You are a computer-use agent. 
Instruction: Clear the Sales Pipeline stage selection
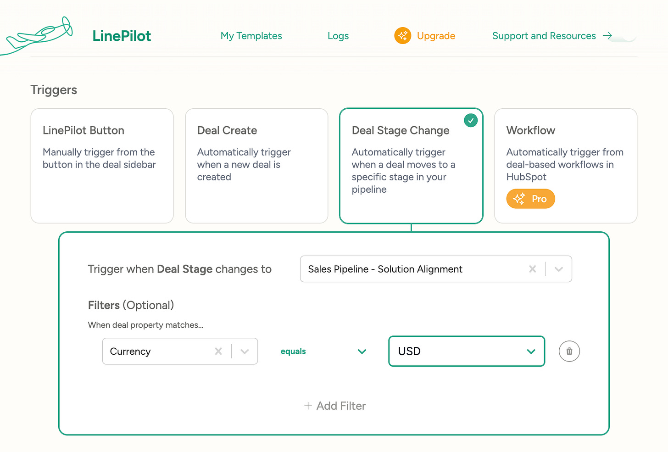pos(532,269)
